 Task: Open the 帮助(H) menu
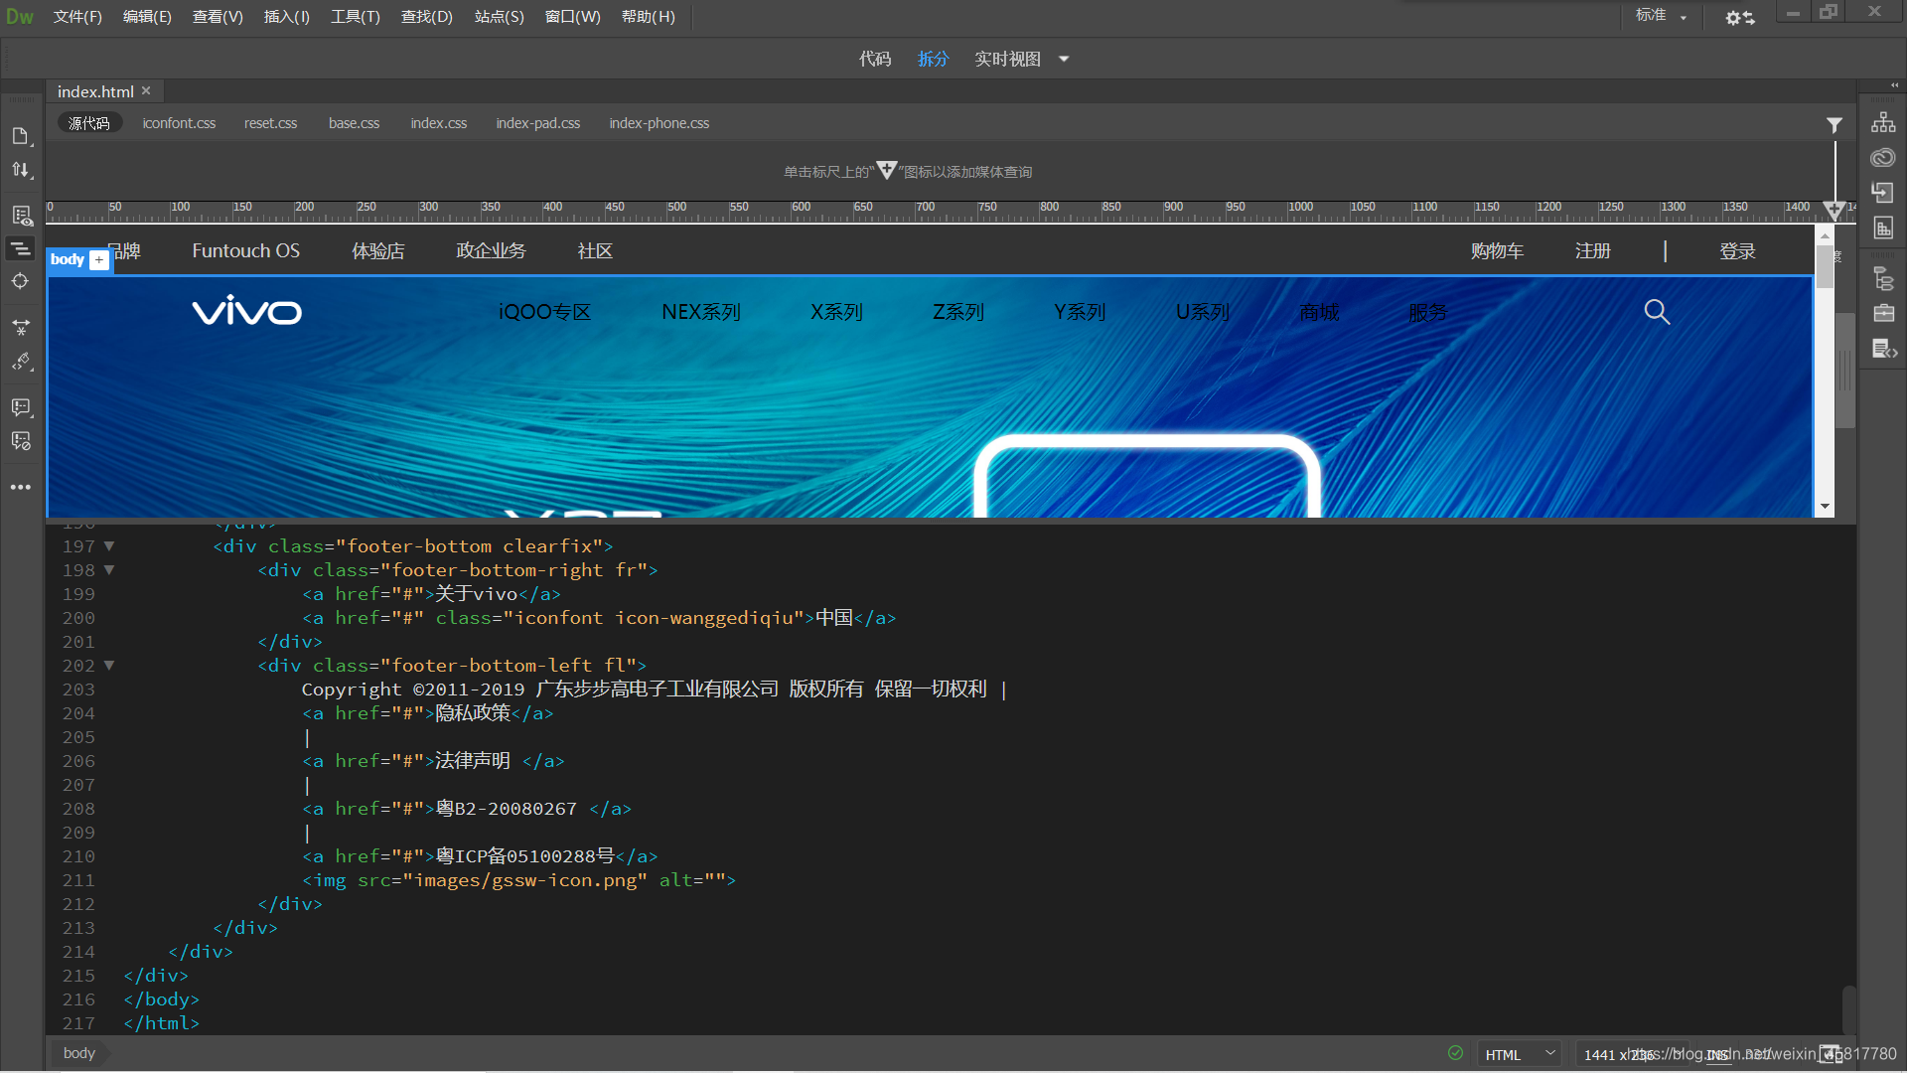(649, 17)
